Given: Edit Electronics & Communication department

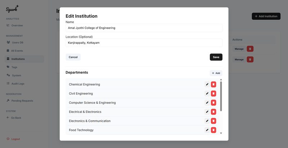Looking at the screenshot, I should (x=207, y=121).
